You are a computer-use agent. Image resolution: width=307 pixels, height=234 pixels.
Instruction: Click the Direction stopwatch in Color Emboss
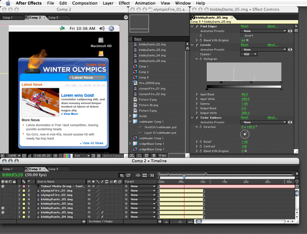click(x=201, y=127)
